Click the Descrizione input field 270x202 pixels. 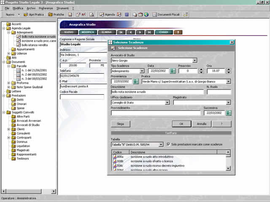point(157,92)
